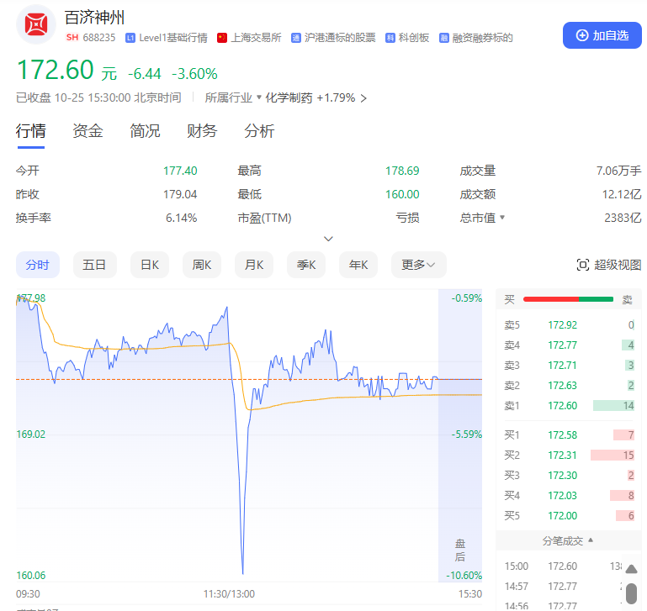Open the 财务 tab
This screenshot has width=647, height=611.
(x=202, y=131)
